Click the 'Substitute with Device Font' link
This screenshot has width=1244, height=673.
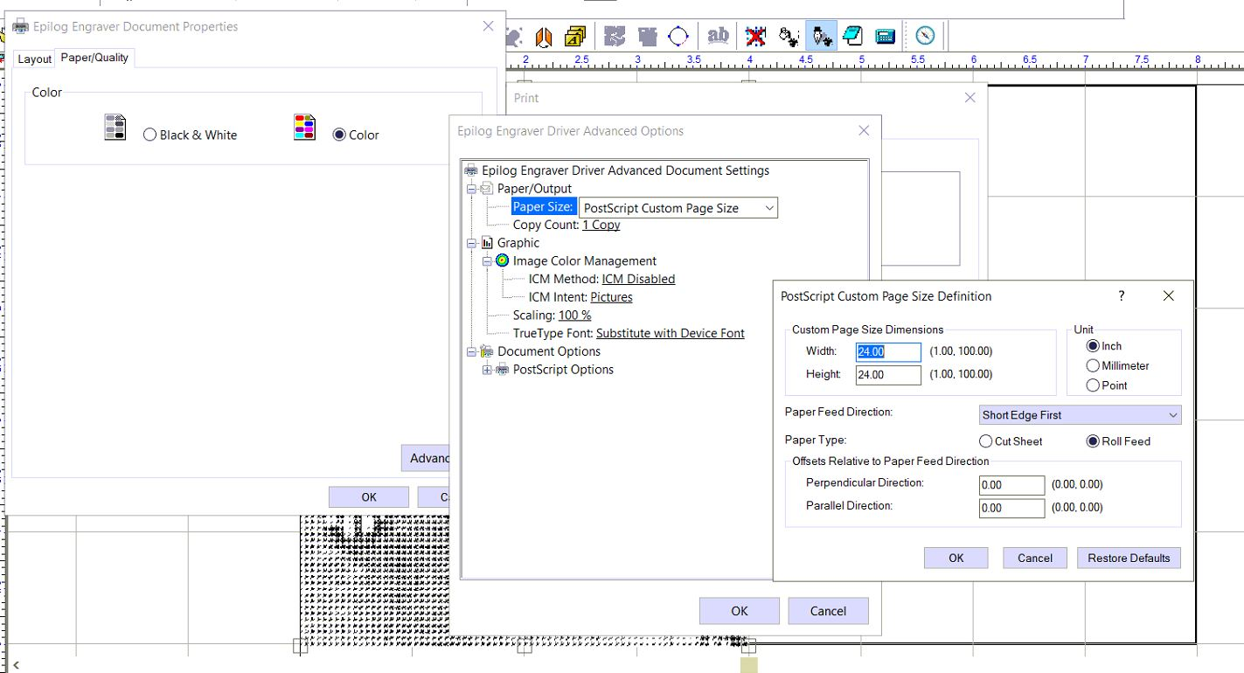671,333
